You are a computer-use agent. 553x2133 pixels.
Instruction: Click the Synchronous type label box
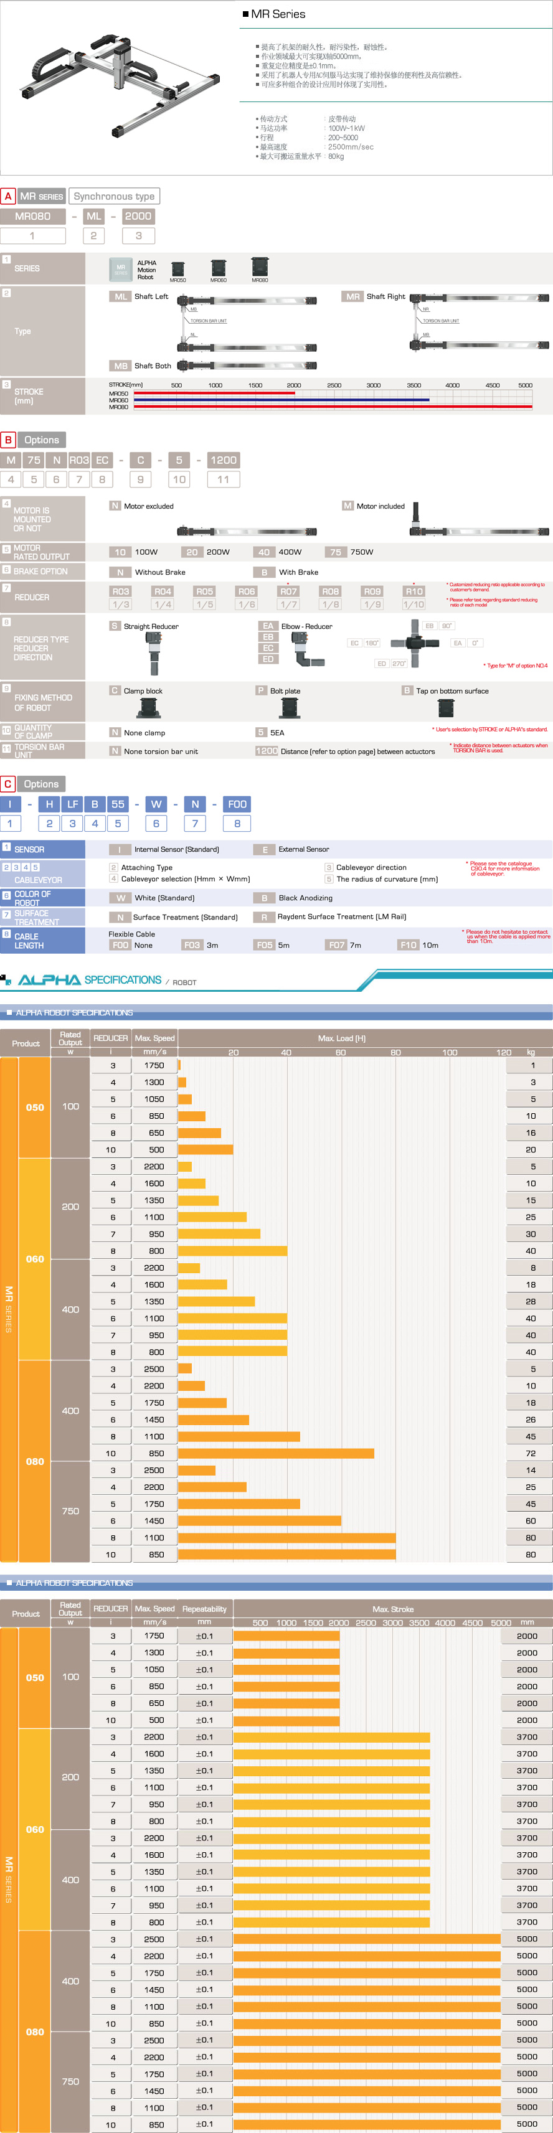click(114, 196)
